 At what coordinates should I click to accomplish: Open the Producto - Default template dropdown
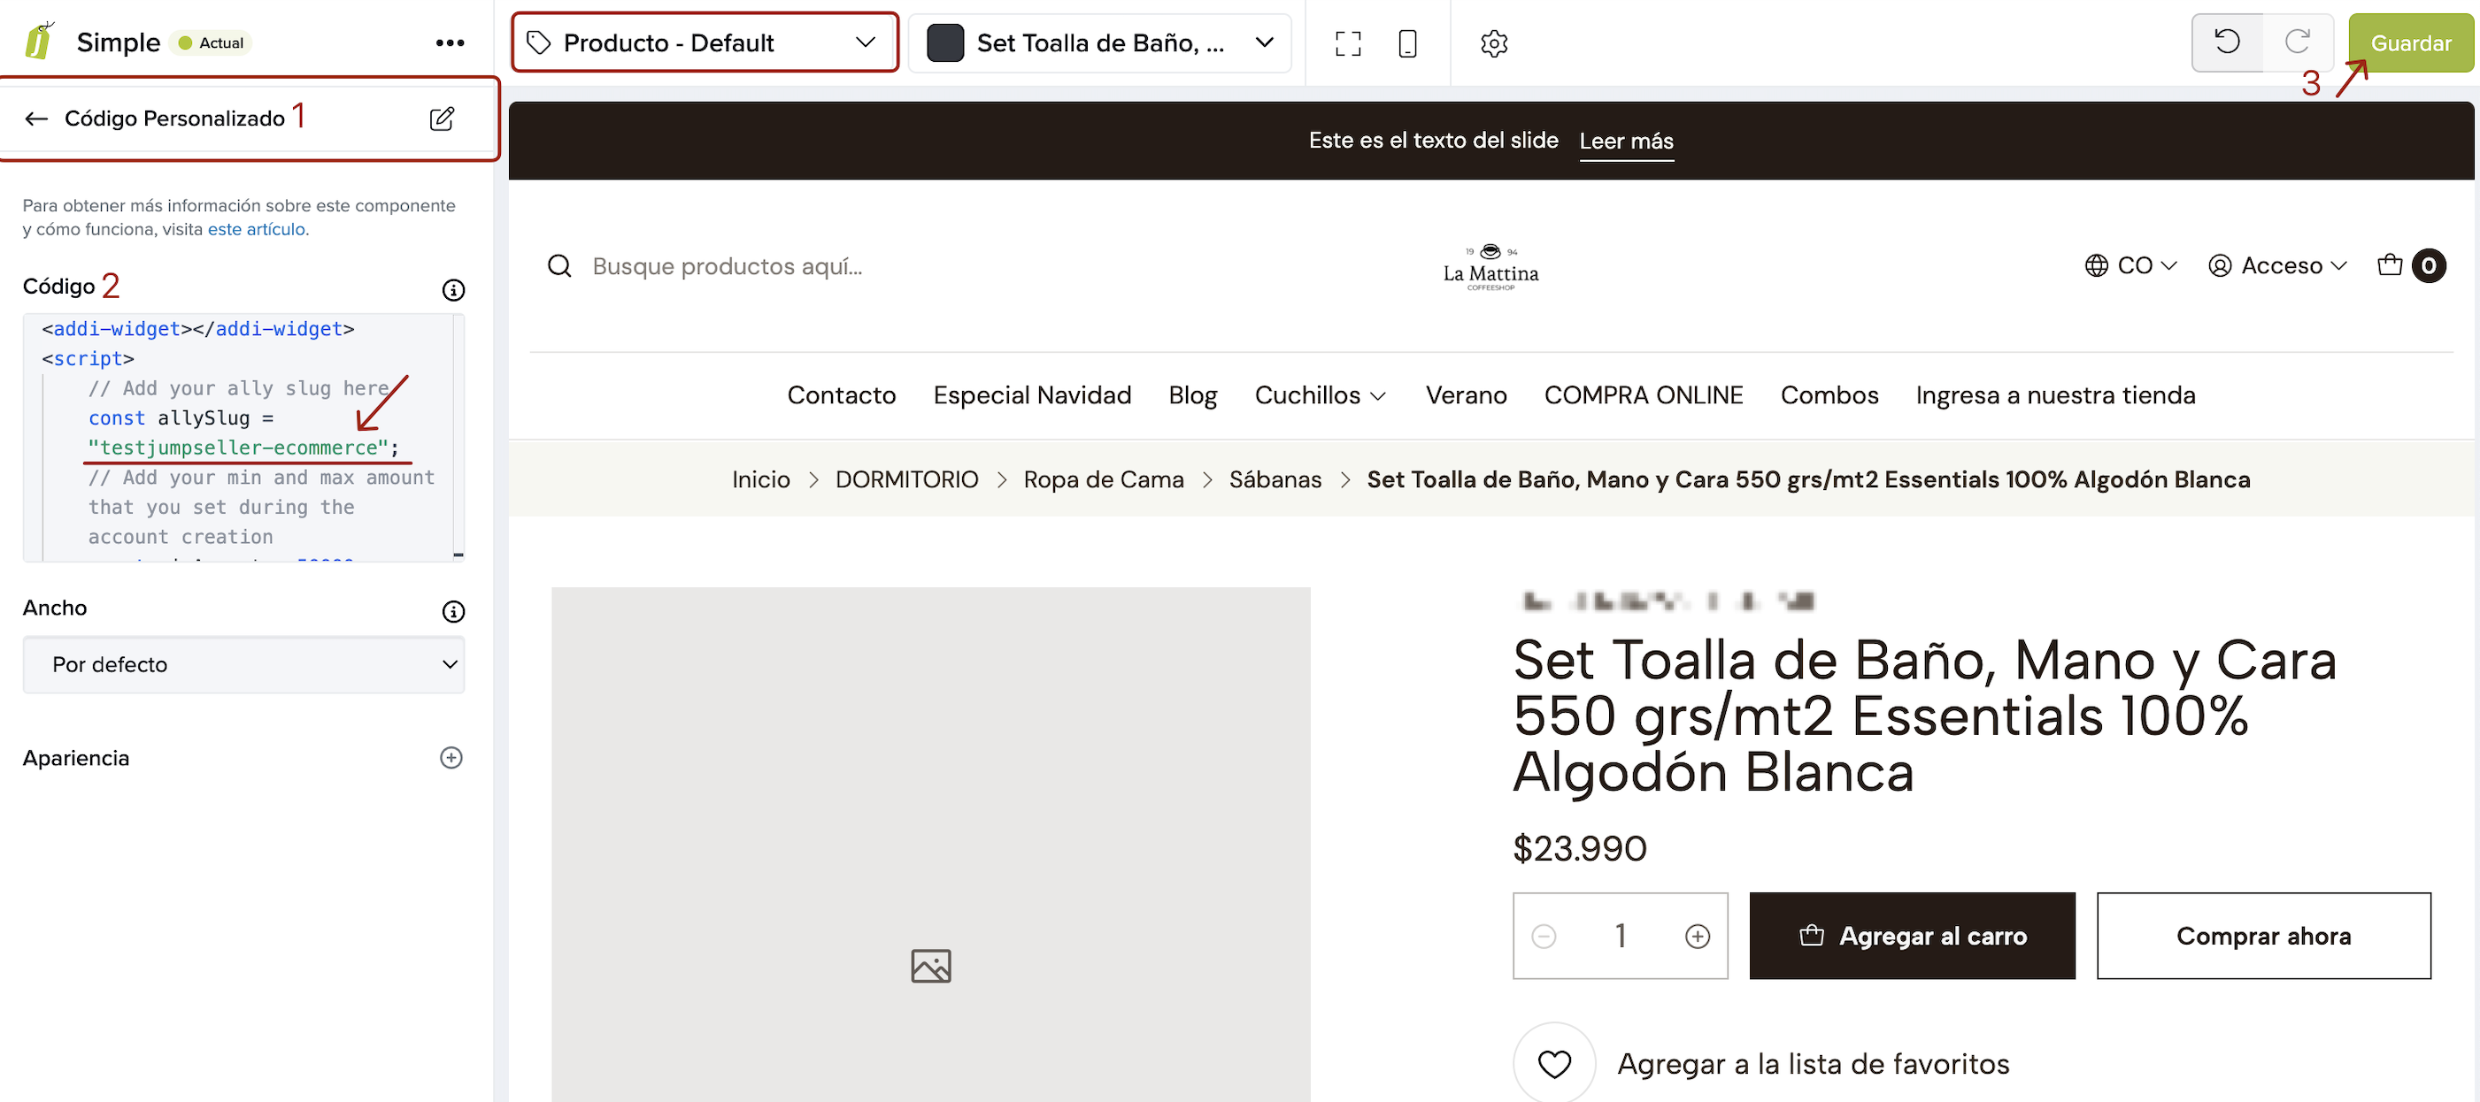pyautogui.click(x=705, y=42)
